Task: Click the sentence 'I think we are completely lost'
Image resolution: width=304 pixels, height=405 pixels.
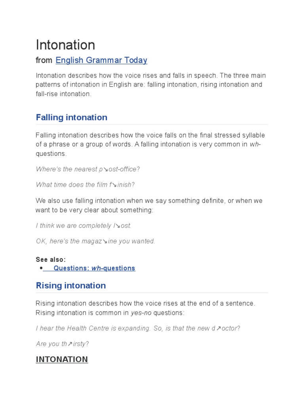Action: 84,226
